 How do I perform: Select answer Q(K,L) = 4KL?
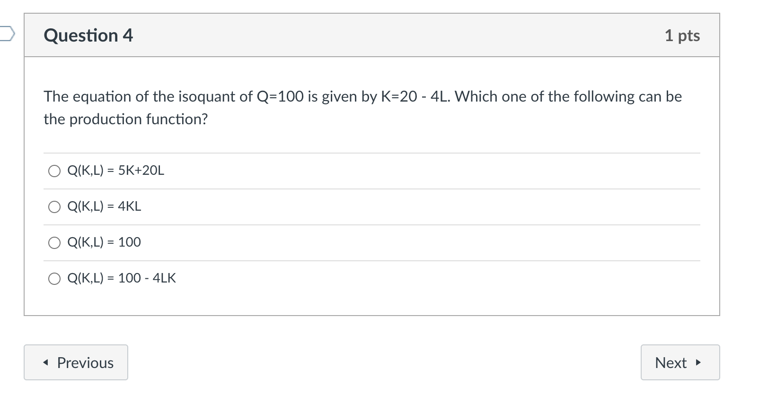(104, 206)
